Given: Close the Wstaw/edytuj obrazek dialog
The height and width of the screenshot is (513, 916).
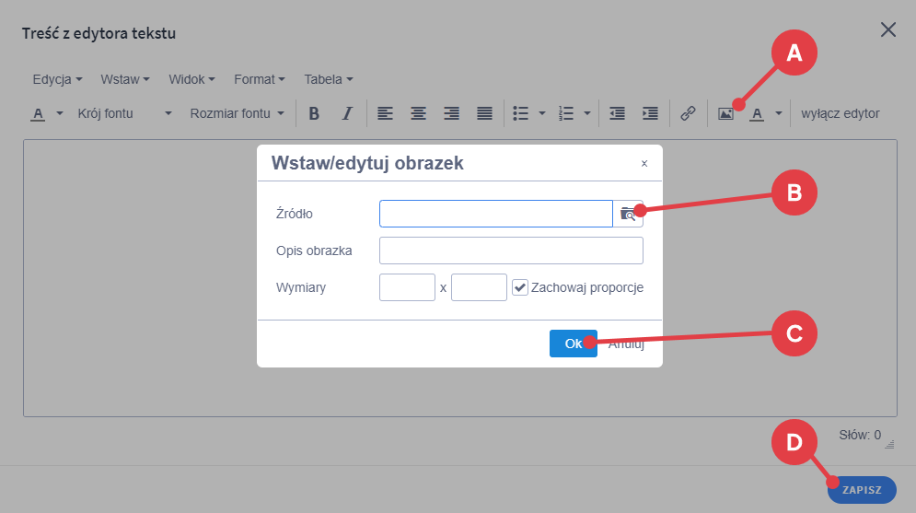Looking at the screenshot, I should pos(644,164).
